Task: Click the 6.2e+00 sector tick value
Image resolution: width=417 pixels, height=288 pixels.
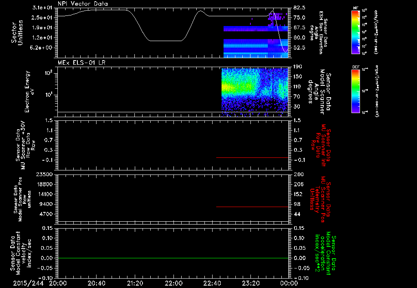Action: [42, 48]
